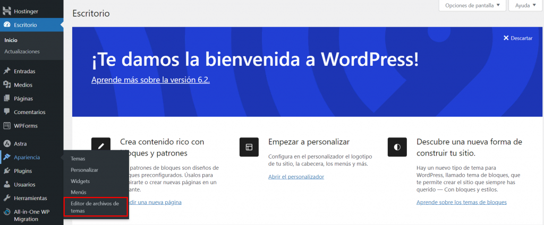Image resolution: width=544 pixels, height=225 pixels.
Task: Click the Comentarios speech bubble icon
Action: (7, 112)
